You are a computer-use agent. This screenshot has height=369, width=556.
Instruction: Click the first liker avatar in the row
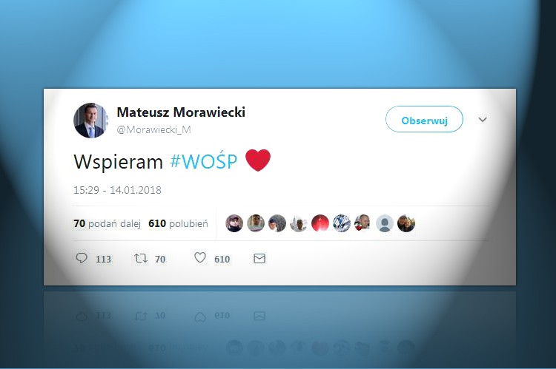234,223
